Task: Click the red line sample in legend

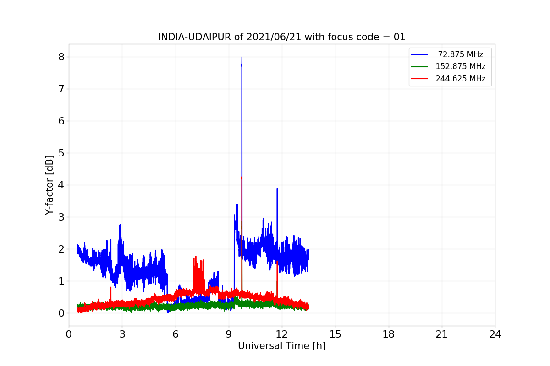Action: 419,79
